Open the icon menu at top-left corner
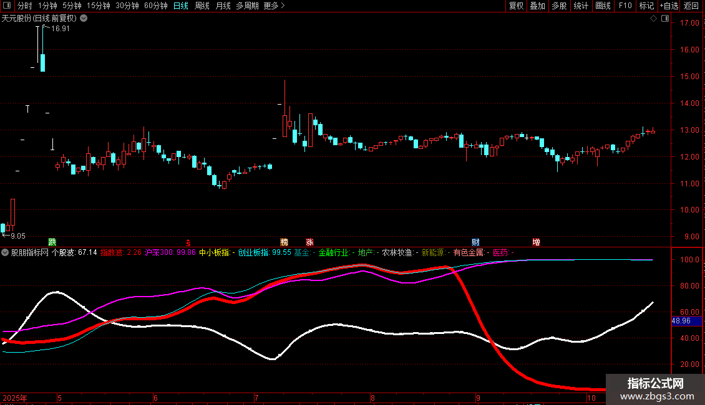Image resolution: width=705 pixels, height=405 pixels. coord(7,6)
